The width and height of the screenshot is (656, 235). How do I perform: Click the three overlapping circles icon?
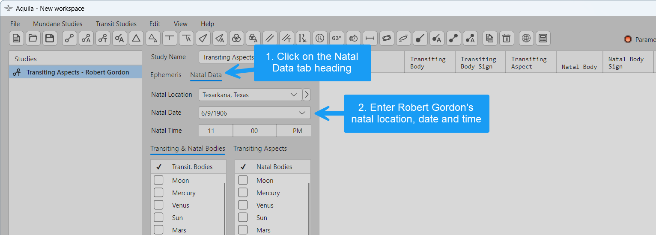pos(236,38)
